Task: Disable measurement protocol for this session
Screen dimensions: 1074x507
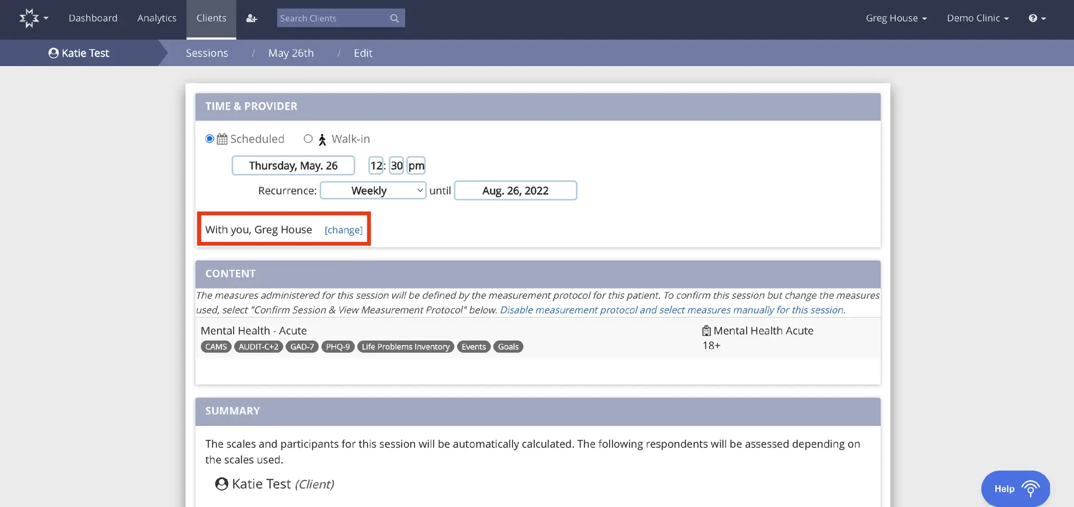Action: (671, 310)
